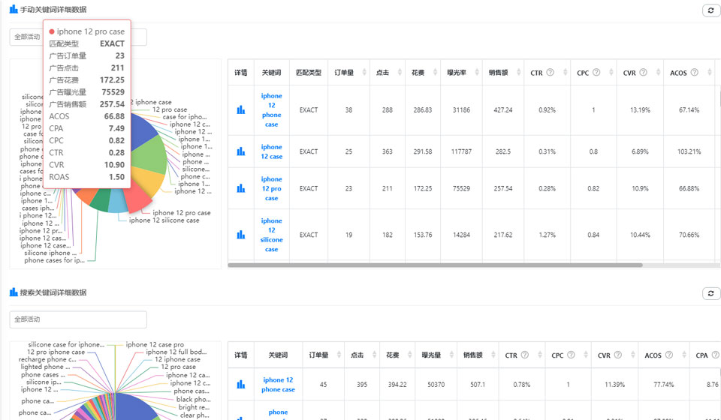
Task: Sort manual keyword table by 订单量
Action: tap(364, 72)
